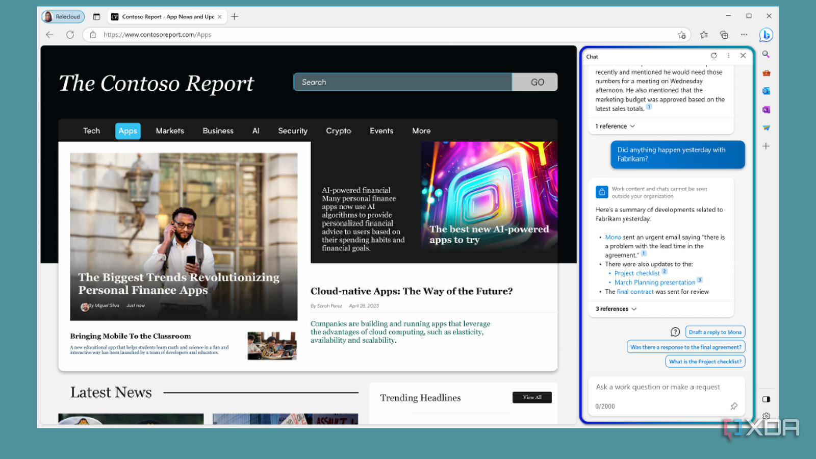Refresh the Chat pane
Image resolution: width=816 pixels, height=459 pixels.
(x=714, y=56)
